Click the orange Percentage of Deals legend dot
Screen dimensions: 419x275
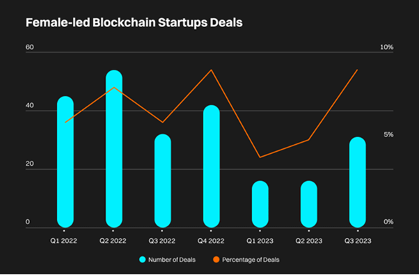[x=216, y=260]
